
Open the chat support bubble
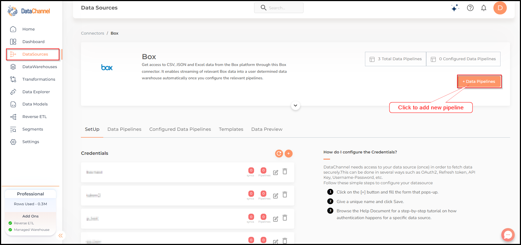(x=508, y=235)
